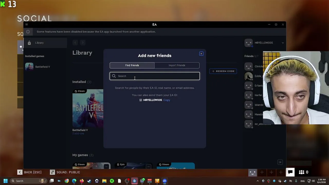
Task: Click the MRYELLOW005 profile avatar
Action: coord(249,43)
